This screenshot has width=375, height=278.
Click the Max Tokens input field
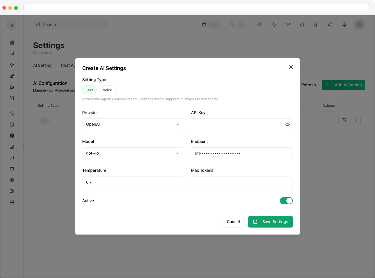coord(242,182)
